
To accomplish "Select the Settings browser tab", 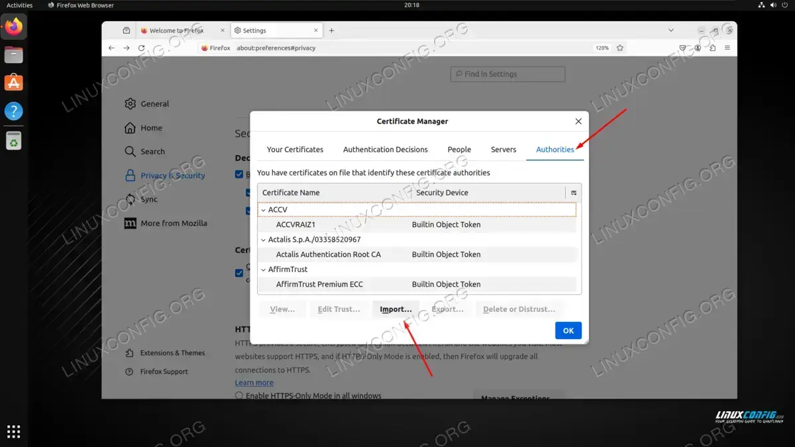I will 276,30.
